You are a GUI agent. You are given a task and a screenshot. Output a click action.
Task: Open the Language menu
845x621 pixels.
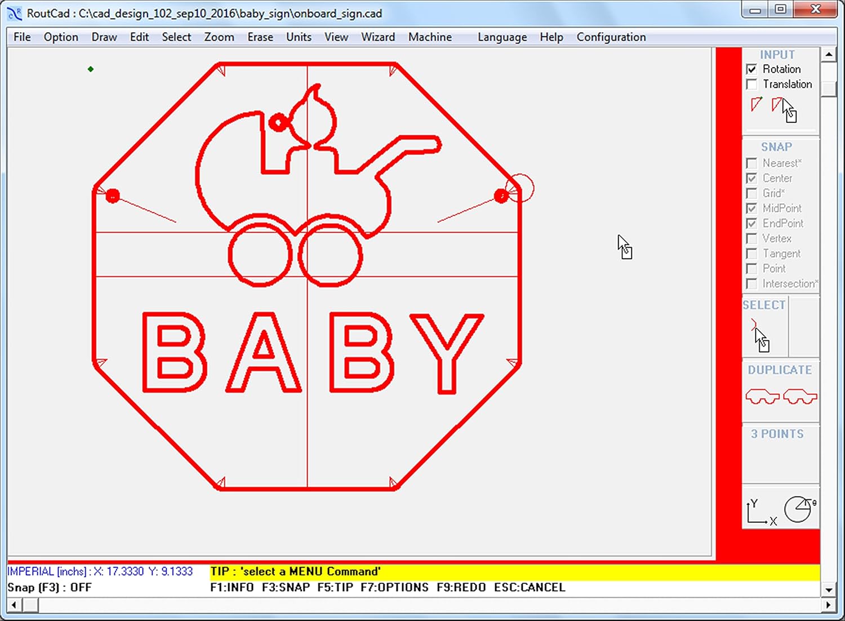point(502,37)
